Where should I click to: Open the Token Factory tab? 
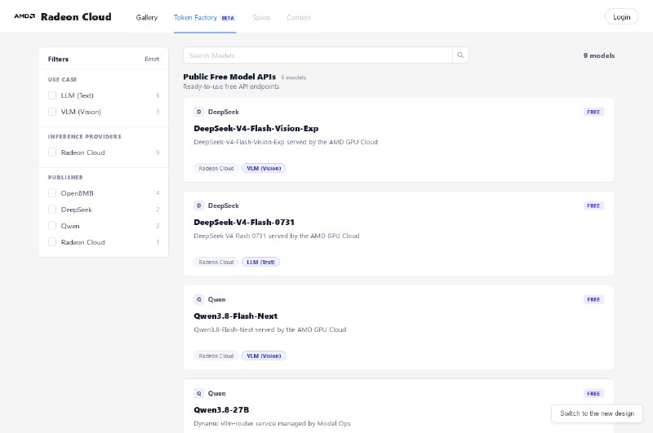(205, 17)
